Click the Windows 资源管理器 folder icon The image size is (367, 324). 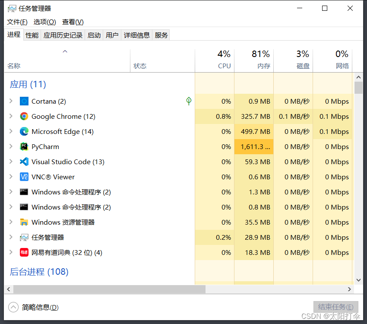(24, 222)
